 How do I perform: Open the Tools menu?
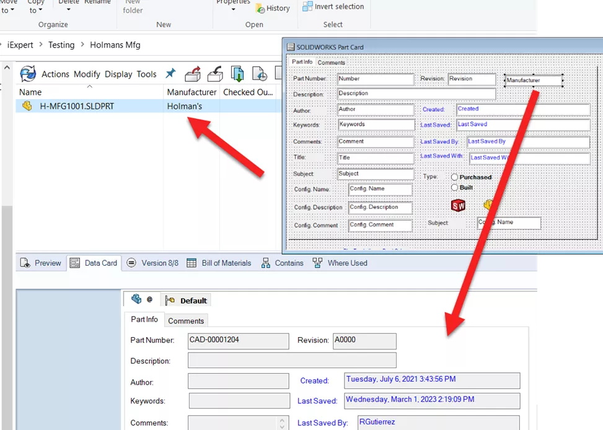click(x=147, y=74)
